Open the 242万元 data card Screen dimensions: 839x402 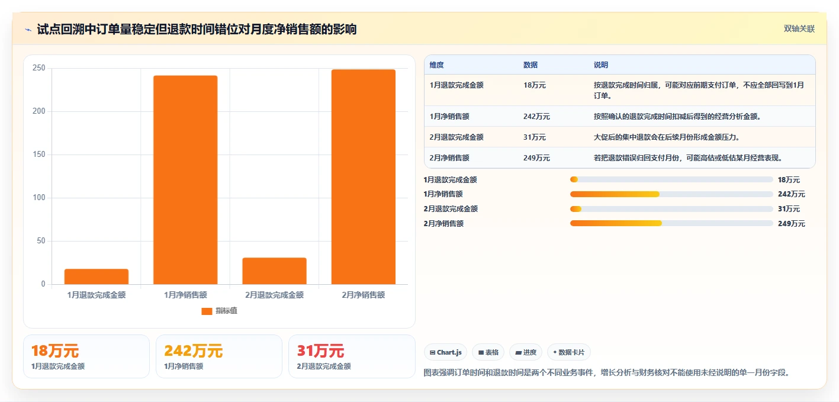point(219,356)
